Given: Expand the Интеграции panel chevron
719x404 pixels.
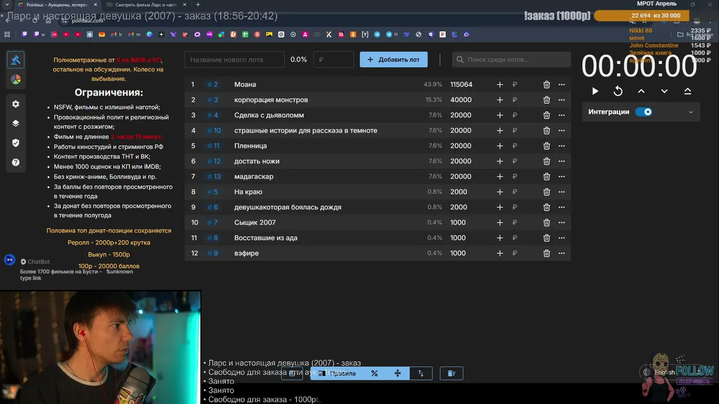Looking at the screenshot, I should pos(690,112).
